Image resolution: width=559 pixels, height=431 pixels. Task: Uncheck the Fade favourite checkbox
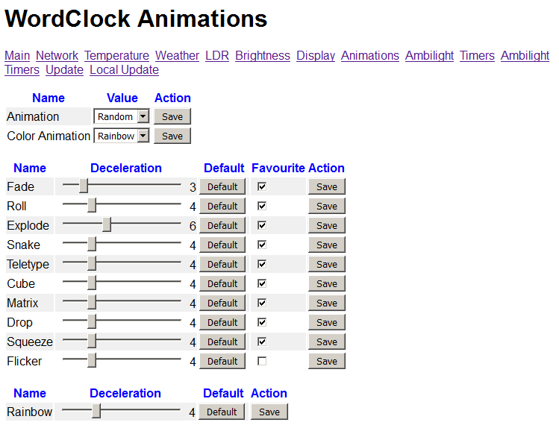(262, 186)
